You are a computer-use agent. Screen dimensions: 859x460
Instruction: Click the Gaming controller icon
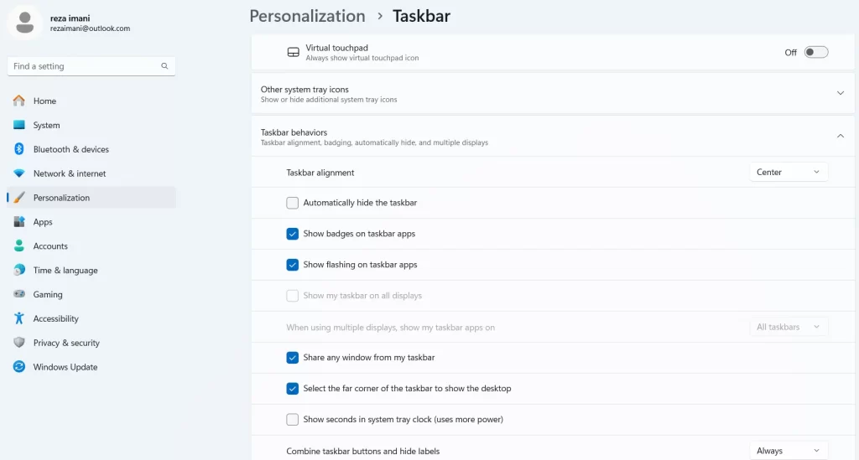coord(19,294)
